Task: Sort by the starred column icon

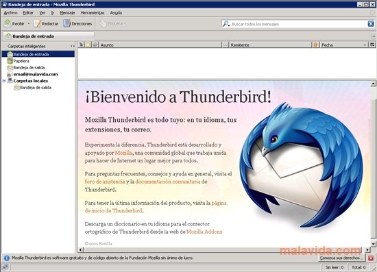Action: (88, 45)
